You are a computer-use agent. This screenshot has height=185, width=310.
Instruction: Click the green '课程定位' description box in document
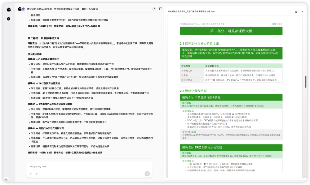231,53
